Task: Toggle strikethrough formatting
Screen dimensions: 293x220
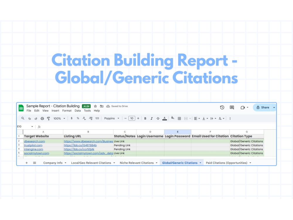Action: 158,119
